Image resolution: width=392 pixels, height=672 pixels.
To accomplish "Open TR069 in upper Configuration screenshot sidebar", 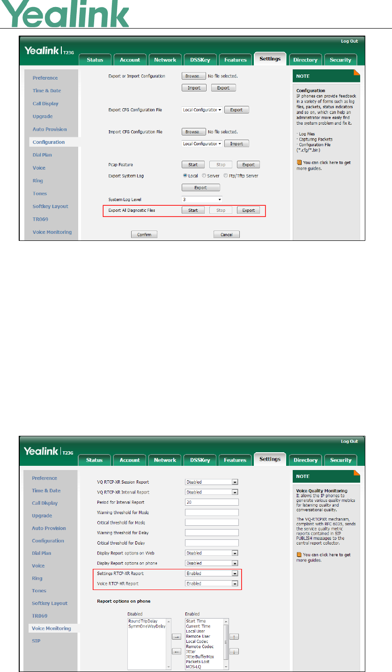I will click(x=40, y=219).
